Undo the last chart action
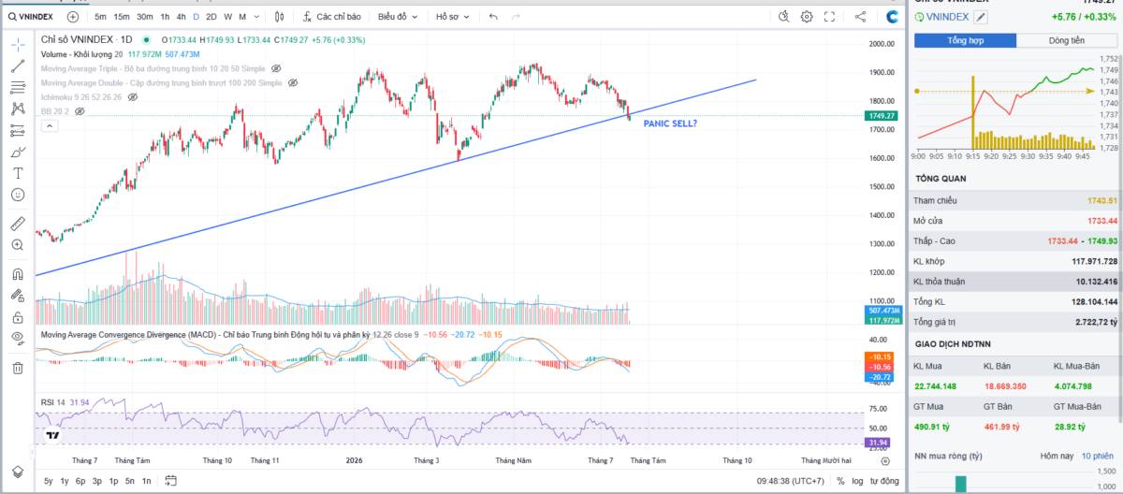 [493, 16]
